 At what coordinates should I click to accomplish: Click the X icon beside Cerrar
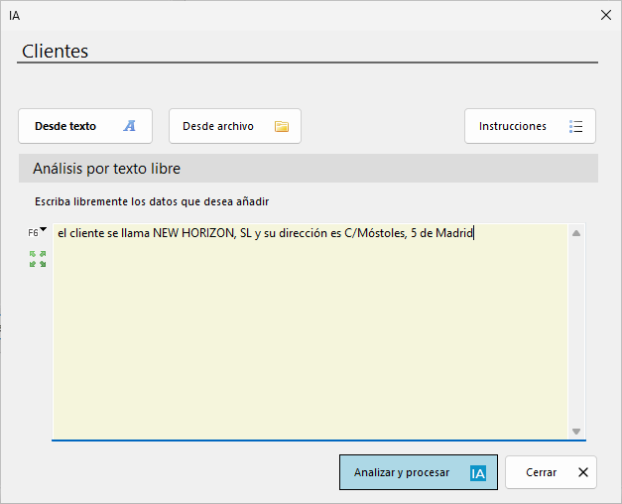click(x=583, y=472)
